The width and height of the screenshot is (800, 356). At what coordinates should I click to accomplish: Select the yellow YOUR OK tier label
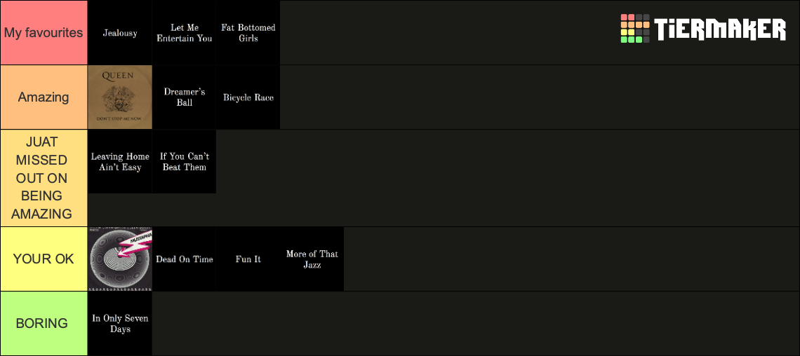click(44, 259)
